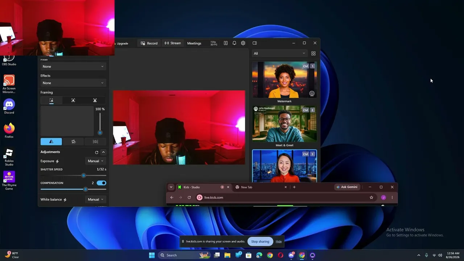
Task: Select the Watermark scene thumbnail
Action: 285,80
